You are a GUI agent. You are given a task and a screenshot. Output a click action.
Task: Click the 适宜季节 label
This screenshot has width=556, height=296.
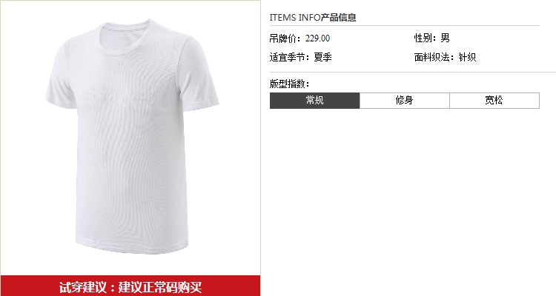click(289, 57)
